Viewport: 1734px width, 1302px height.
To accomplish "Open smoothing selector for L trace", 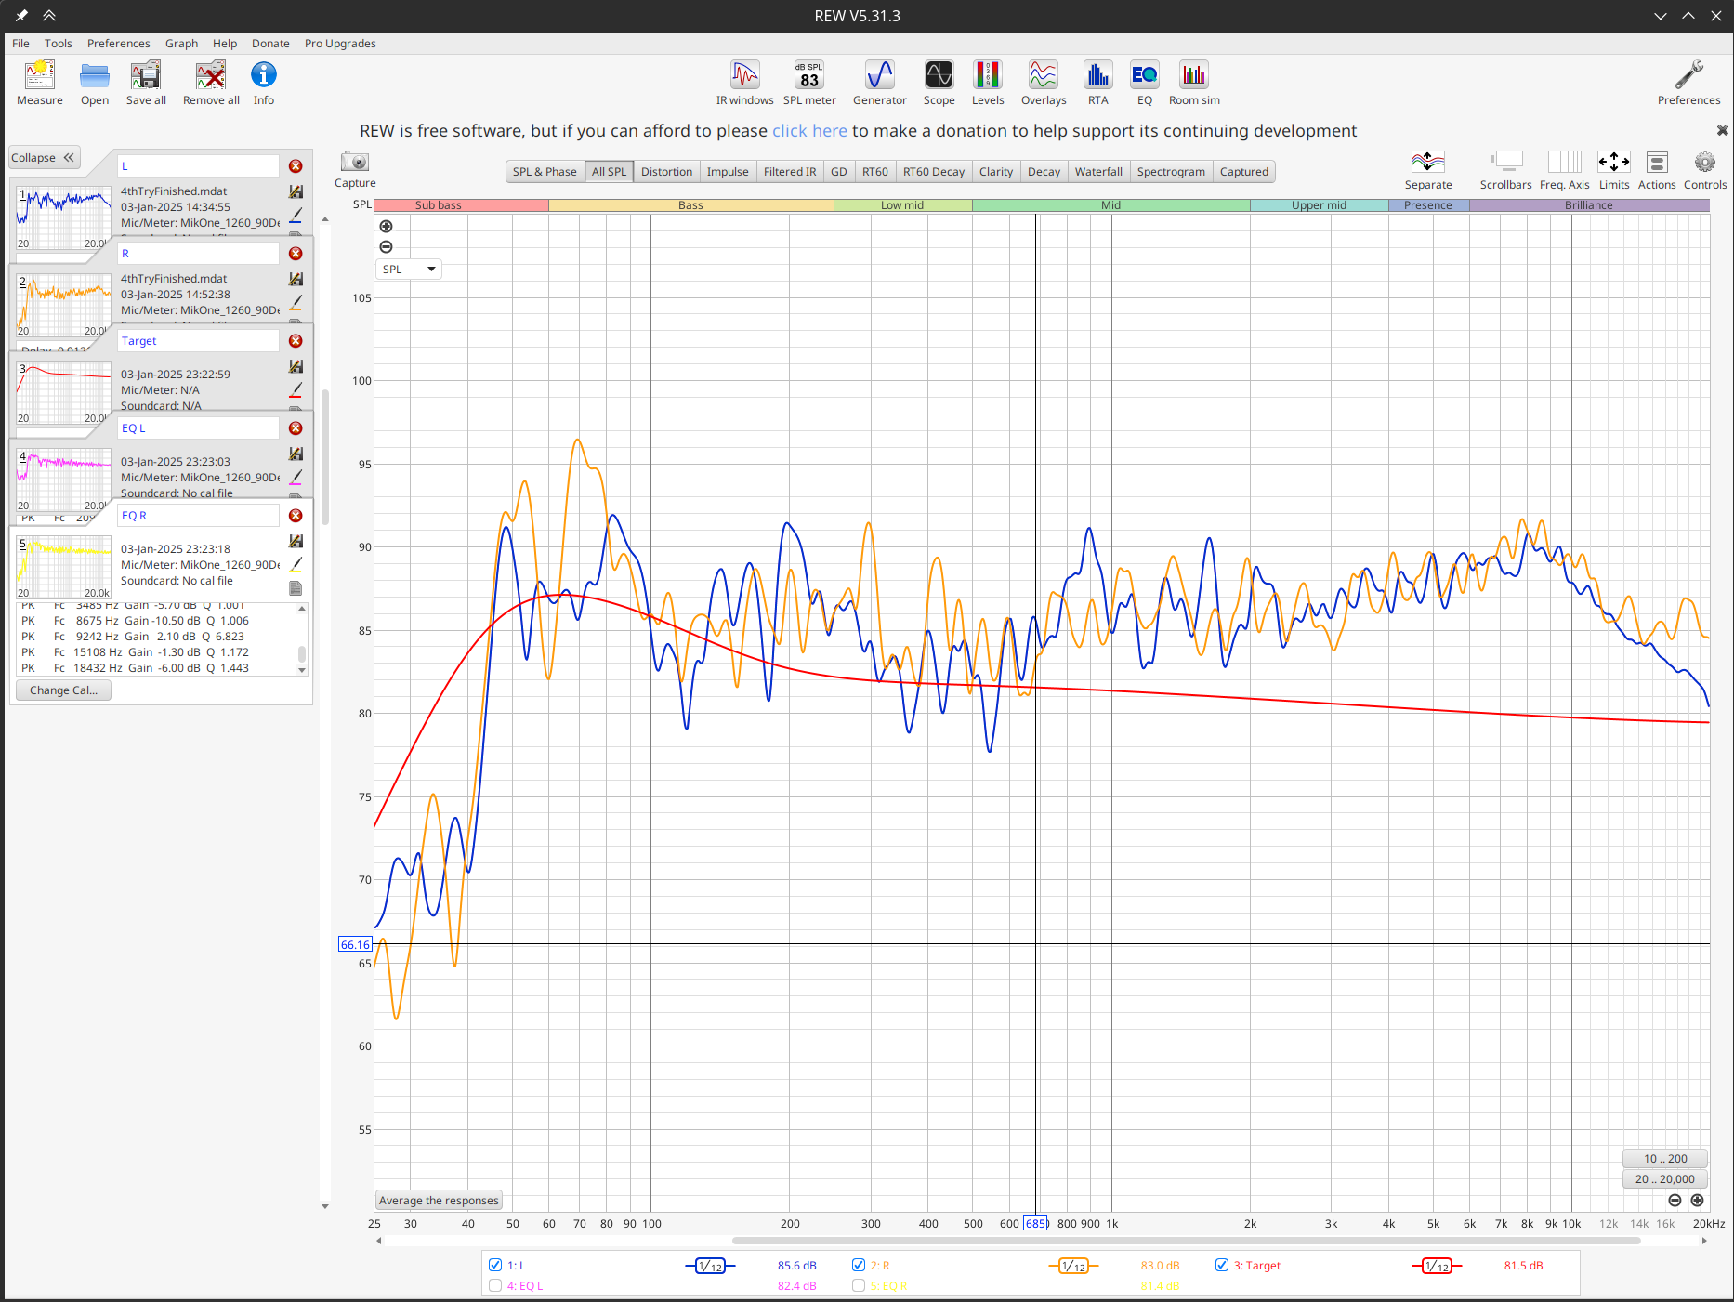I will [710, 1266].
